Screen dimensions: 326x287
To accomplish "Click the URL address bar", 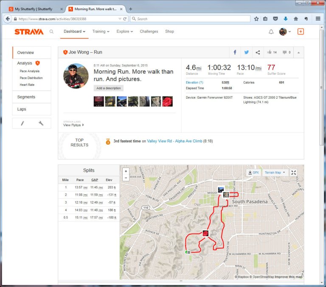I will [67, 19].
